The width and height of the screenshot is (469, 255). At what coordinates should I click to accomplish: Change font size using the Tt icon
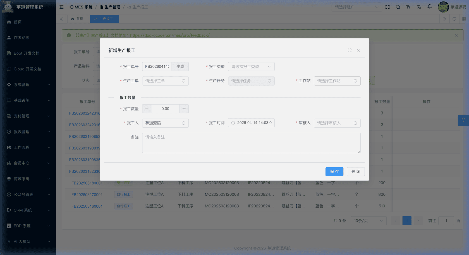(408, 7)
